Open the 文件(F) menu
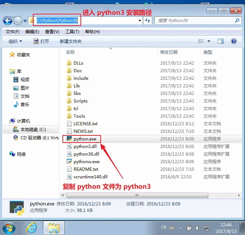245x235 pixels. [x=13, y=32]
